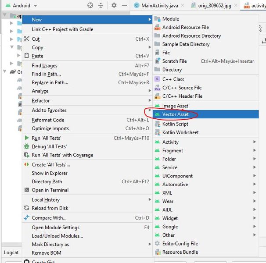Open project panel settings gear
266x263 pixels.
click(x=114, y=5)
